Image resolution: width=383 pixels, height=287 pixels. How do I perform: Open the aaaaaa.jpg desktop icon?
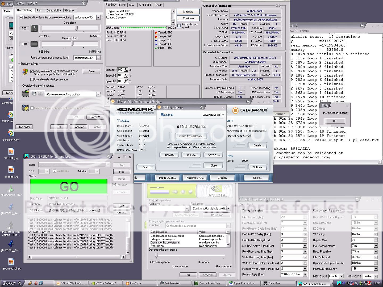click(11, 170)
